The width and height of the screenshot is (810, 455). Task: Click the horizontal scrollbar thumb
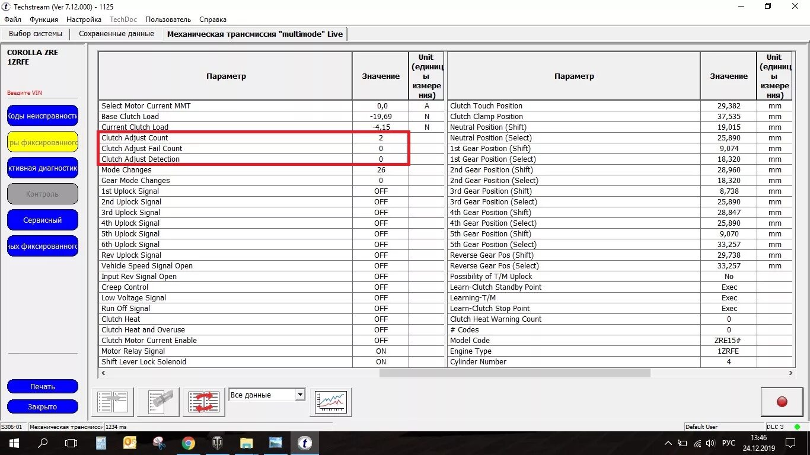(x=515, y=373)
